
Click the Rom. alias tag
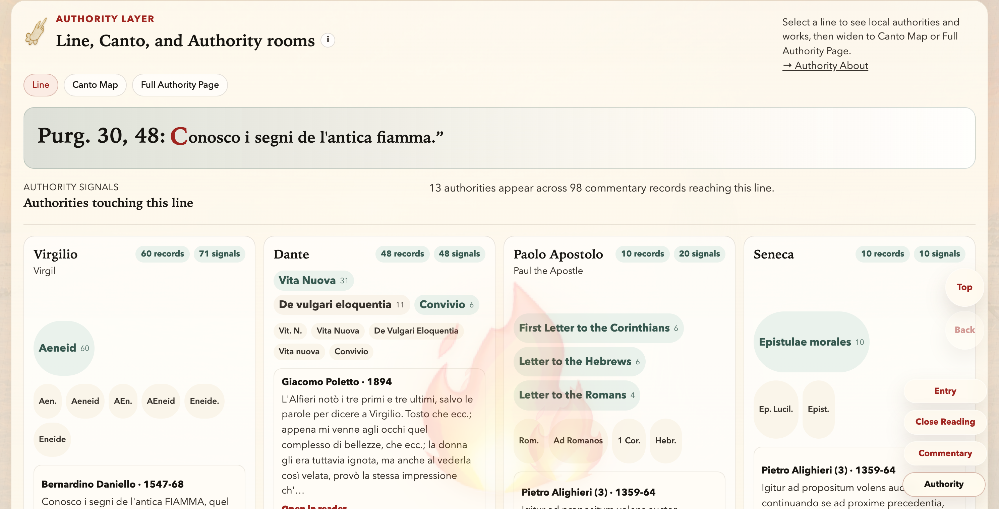point(529,441)
